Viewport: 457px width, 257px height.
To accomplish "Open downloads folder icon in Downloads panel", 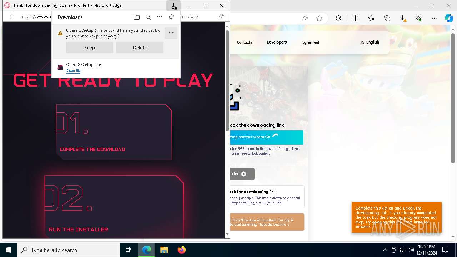I will [136, 17].
